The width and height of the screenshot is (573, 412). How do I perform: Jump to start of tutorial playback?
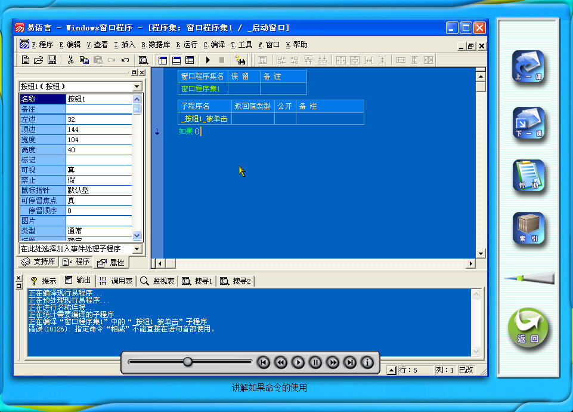[264, 362]
